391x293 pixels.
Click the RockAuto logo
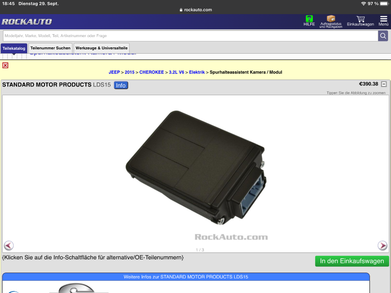27,21
